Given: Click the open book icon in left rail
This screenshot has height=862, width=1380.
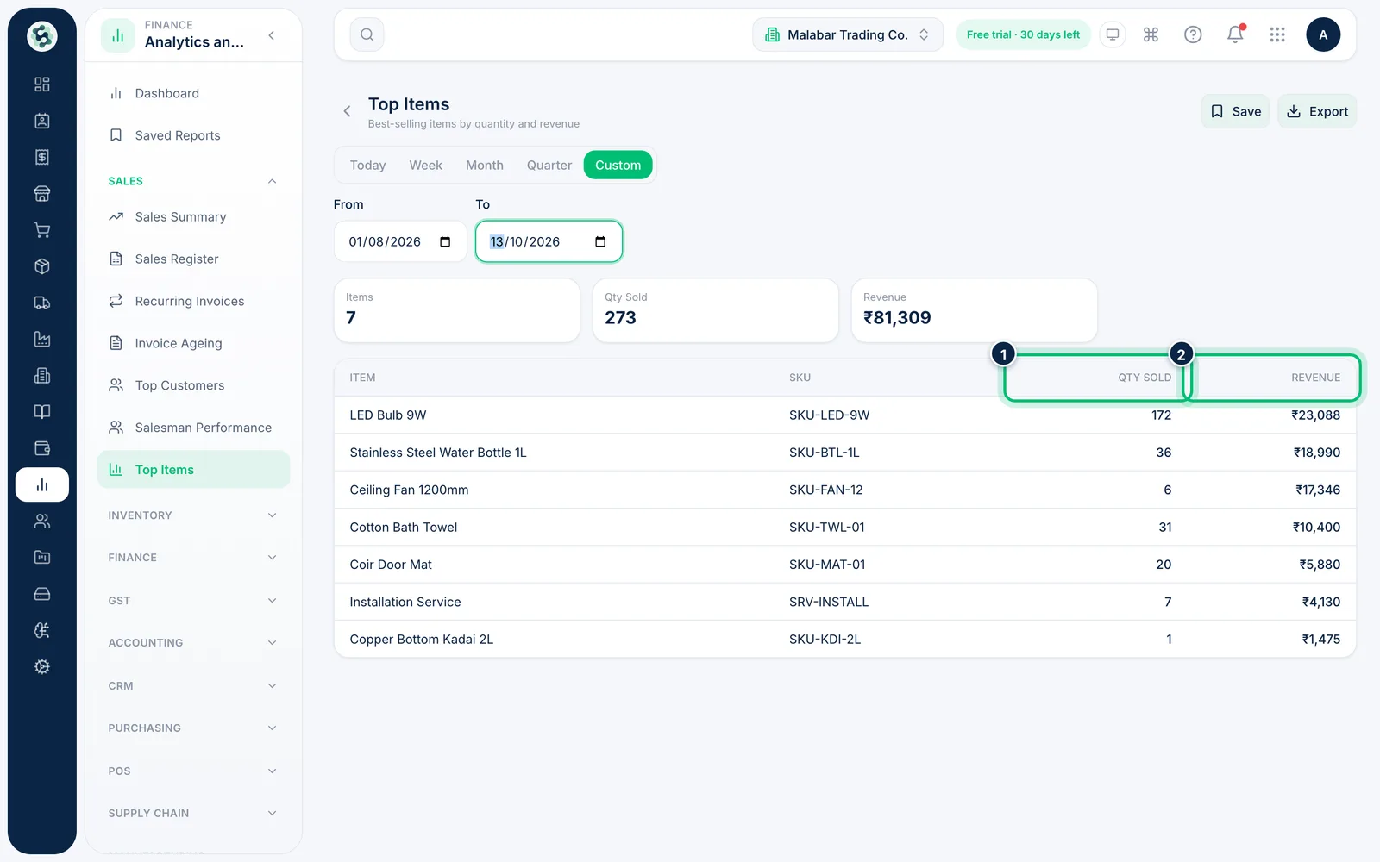Looking at the screenshot, I should point(41,412).
